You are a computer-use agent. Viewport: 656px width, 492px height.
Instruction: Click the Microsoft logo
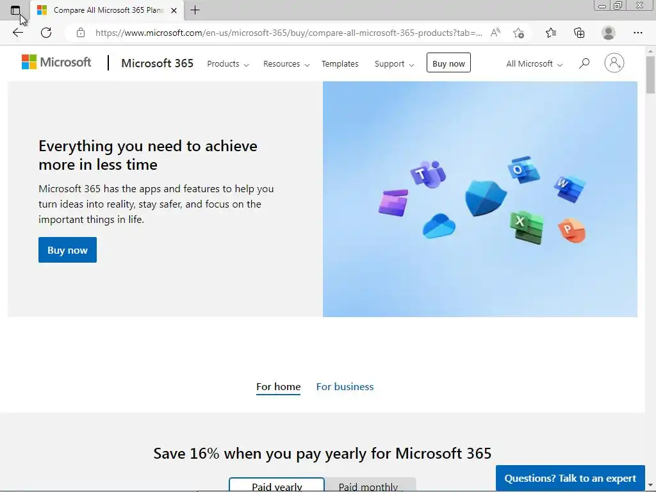coord(56,62)
